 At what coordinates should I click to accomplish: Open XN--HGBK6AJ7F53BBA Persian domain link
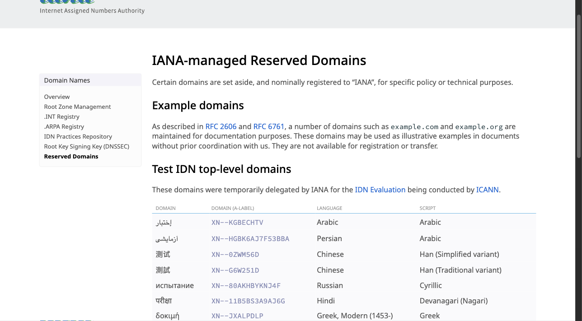tap(250, 239)
